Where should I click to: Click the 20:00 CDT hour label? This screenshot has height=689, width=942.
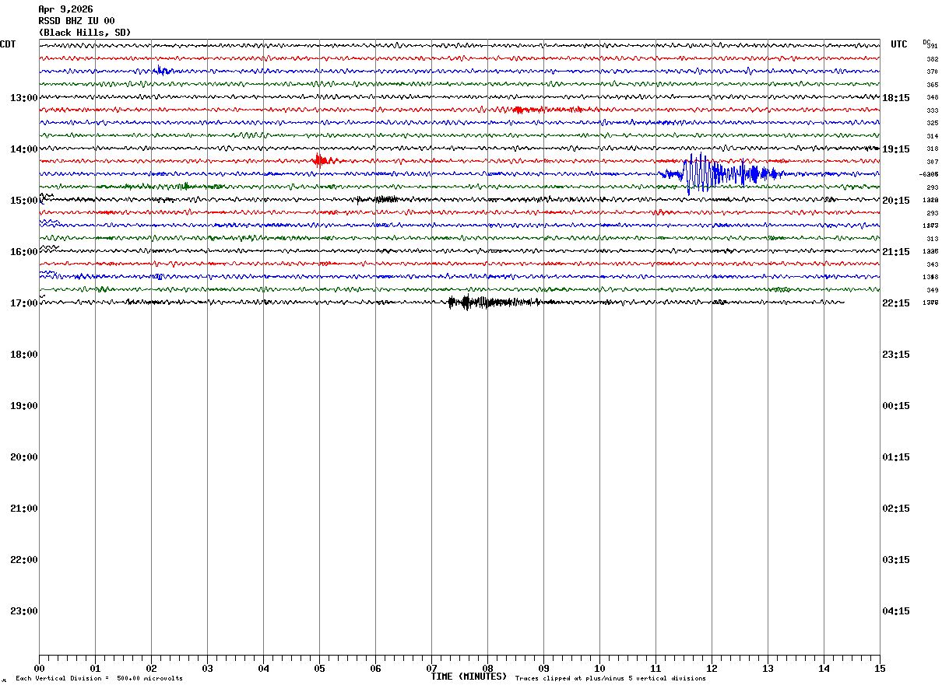24,457
